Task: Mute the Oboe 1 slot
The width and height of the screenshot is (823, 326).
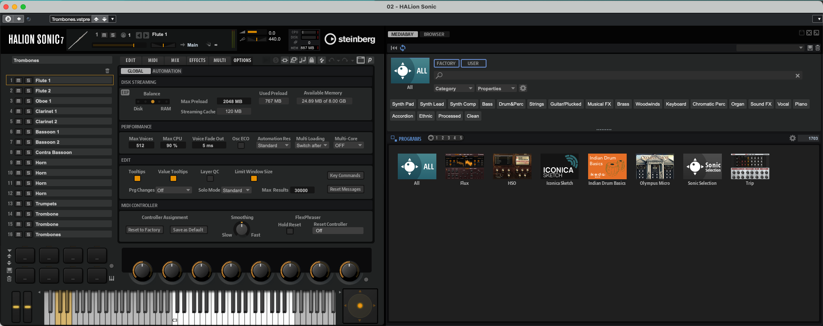Action: [18, 101]
